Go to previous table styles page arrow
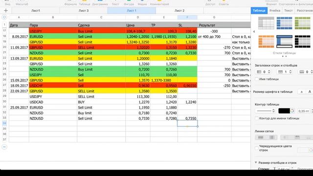 pos(254,31)
